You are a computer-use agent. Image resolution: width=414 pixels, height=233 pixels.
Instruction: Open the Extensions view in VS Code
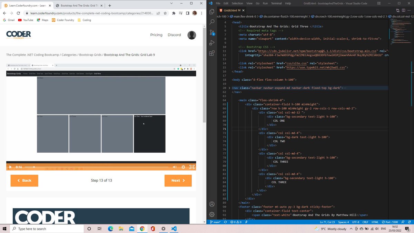tap(212, 53)
